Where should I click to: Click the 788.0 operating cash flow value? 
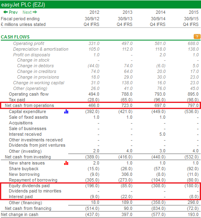127,94
